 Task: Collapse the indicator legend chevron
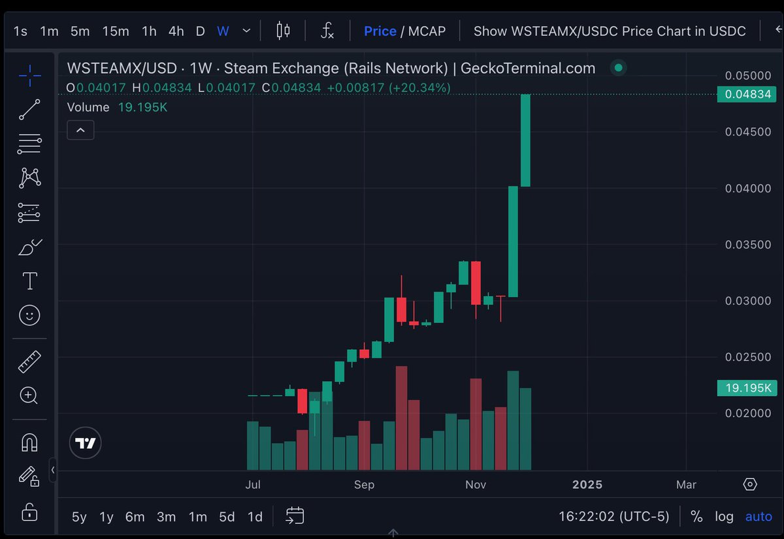(80, 131)
